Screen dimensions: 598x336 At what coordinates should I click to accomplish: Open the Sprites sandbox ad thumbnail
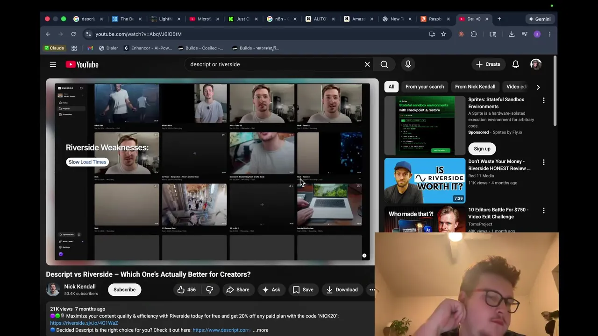tap(425, 126)
